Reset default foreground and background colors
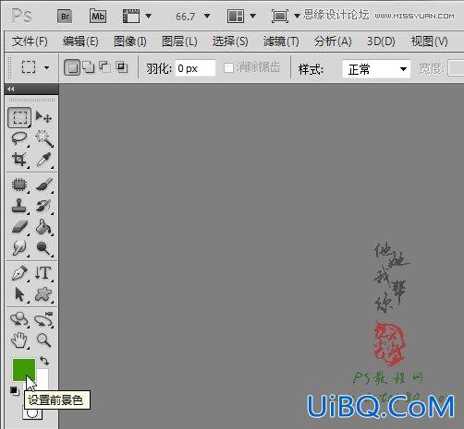464x429 pixels. point(14,390)
